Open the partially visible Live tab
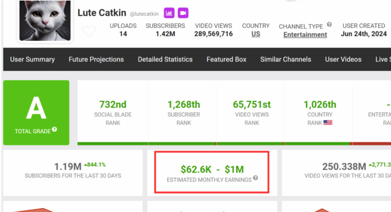The image size is (391, 212). tap(383, 59)
